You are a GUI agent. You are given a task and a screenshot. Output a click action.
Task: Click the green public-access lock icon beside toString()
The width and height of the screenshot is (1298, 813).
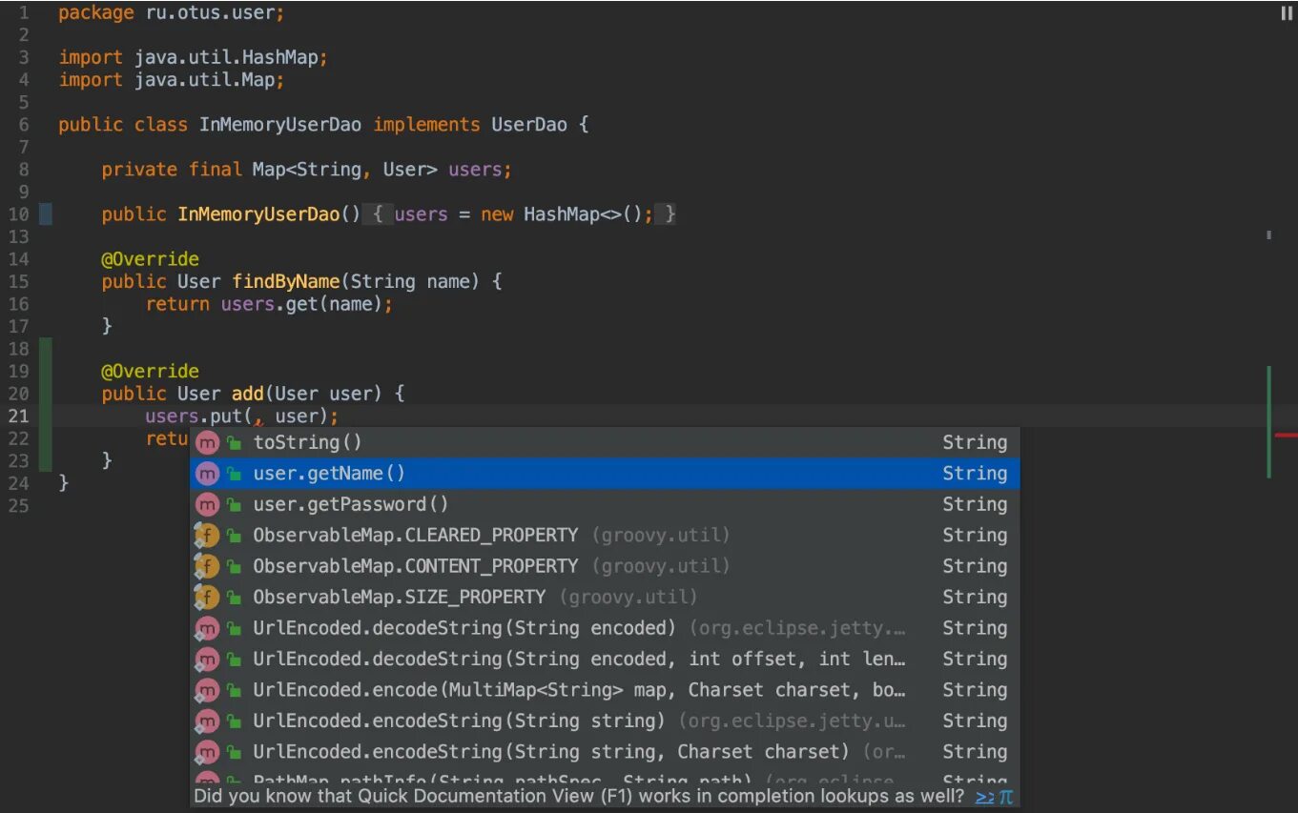tap(234, 443)
